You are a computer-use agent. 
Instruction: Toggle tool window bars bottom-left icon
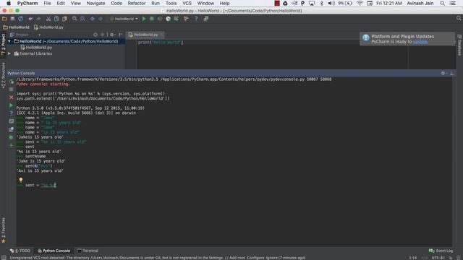click(x=4, y=258)
